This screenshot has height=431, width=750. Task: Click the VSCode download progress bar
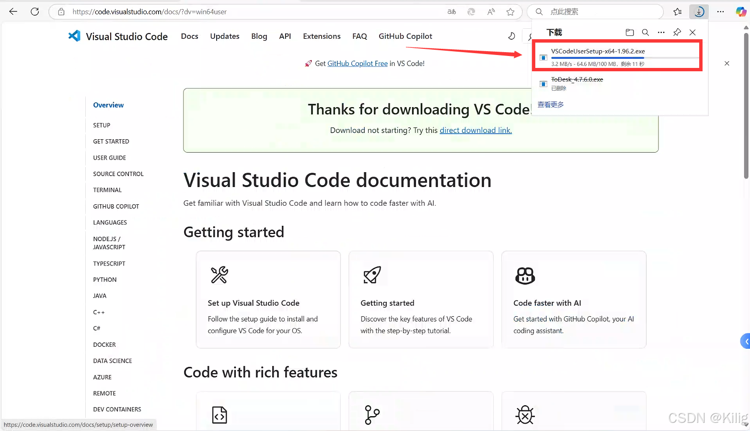coord(624,58)
